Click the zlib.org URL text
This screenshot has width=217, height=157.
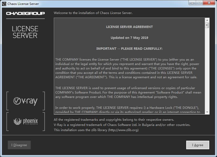(x=123, y=130)
